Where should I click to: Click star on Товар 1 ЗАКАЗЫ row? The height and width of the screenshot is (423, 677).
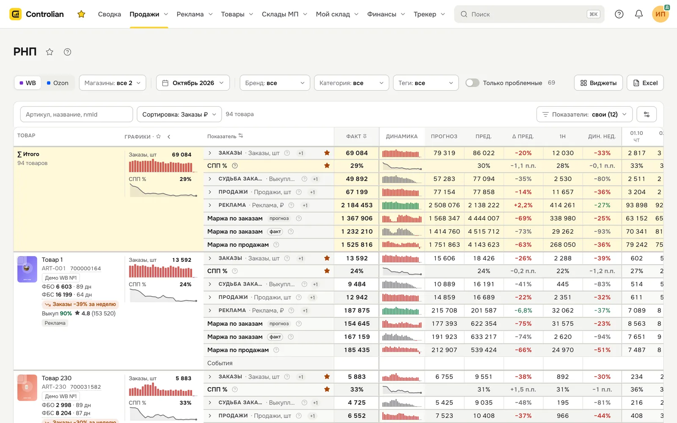pyautogui.click(x=327, y=258)
